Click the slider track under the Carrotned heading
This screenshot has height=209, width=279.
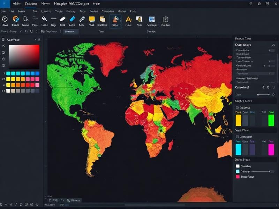pyautogui.click(x=263, y=95)
